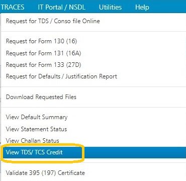Open the Help menu

(x=142, y=7)
